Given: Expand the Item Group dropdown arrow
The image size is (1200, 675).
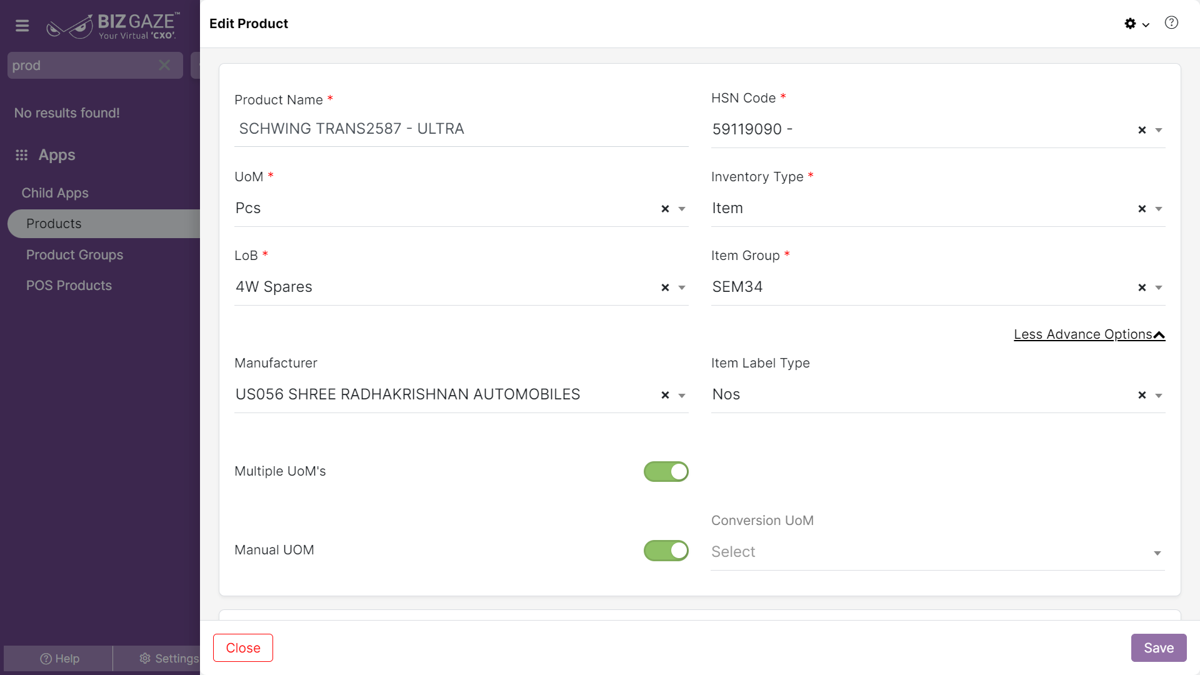Looking at the screenshot, I should pyautogui.click(x=1159, y=287).
